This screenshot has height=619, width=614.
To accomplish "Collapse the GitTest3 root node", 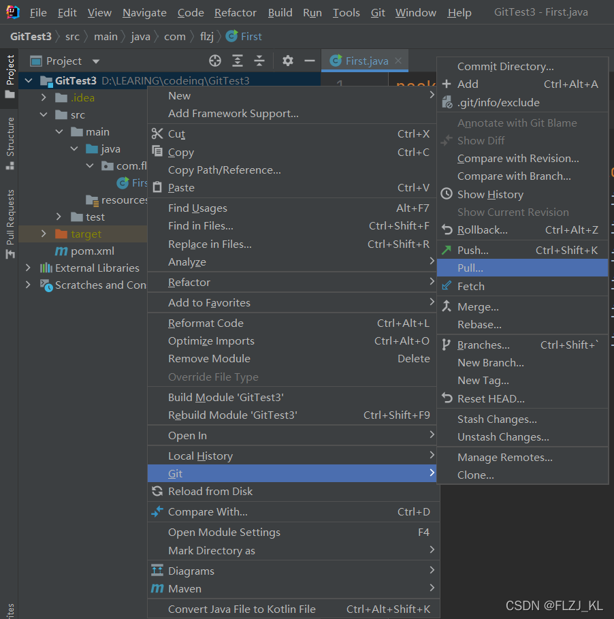I will pos(29,80).
